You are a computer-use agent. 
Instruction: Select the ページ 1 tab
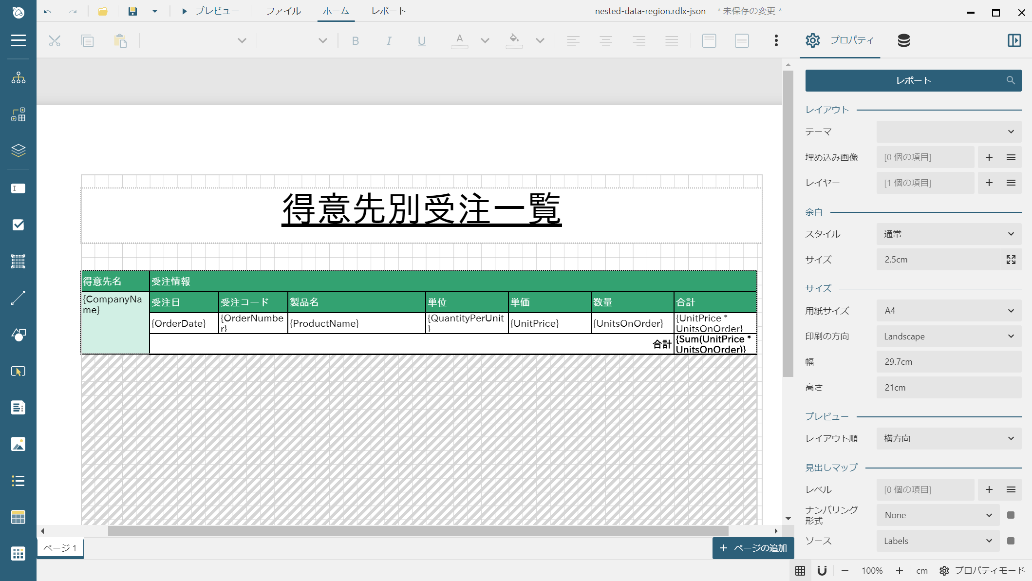(60, 548)
